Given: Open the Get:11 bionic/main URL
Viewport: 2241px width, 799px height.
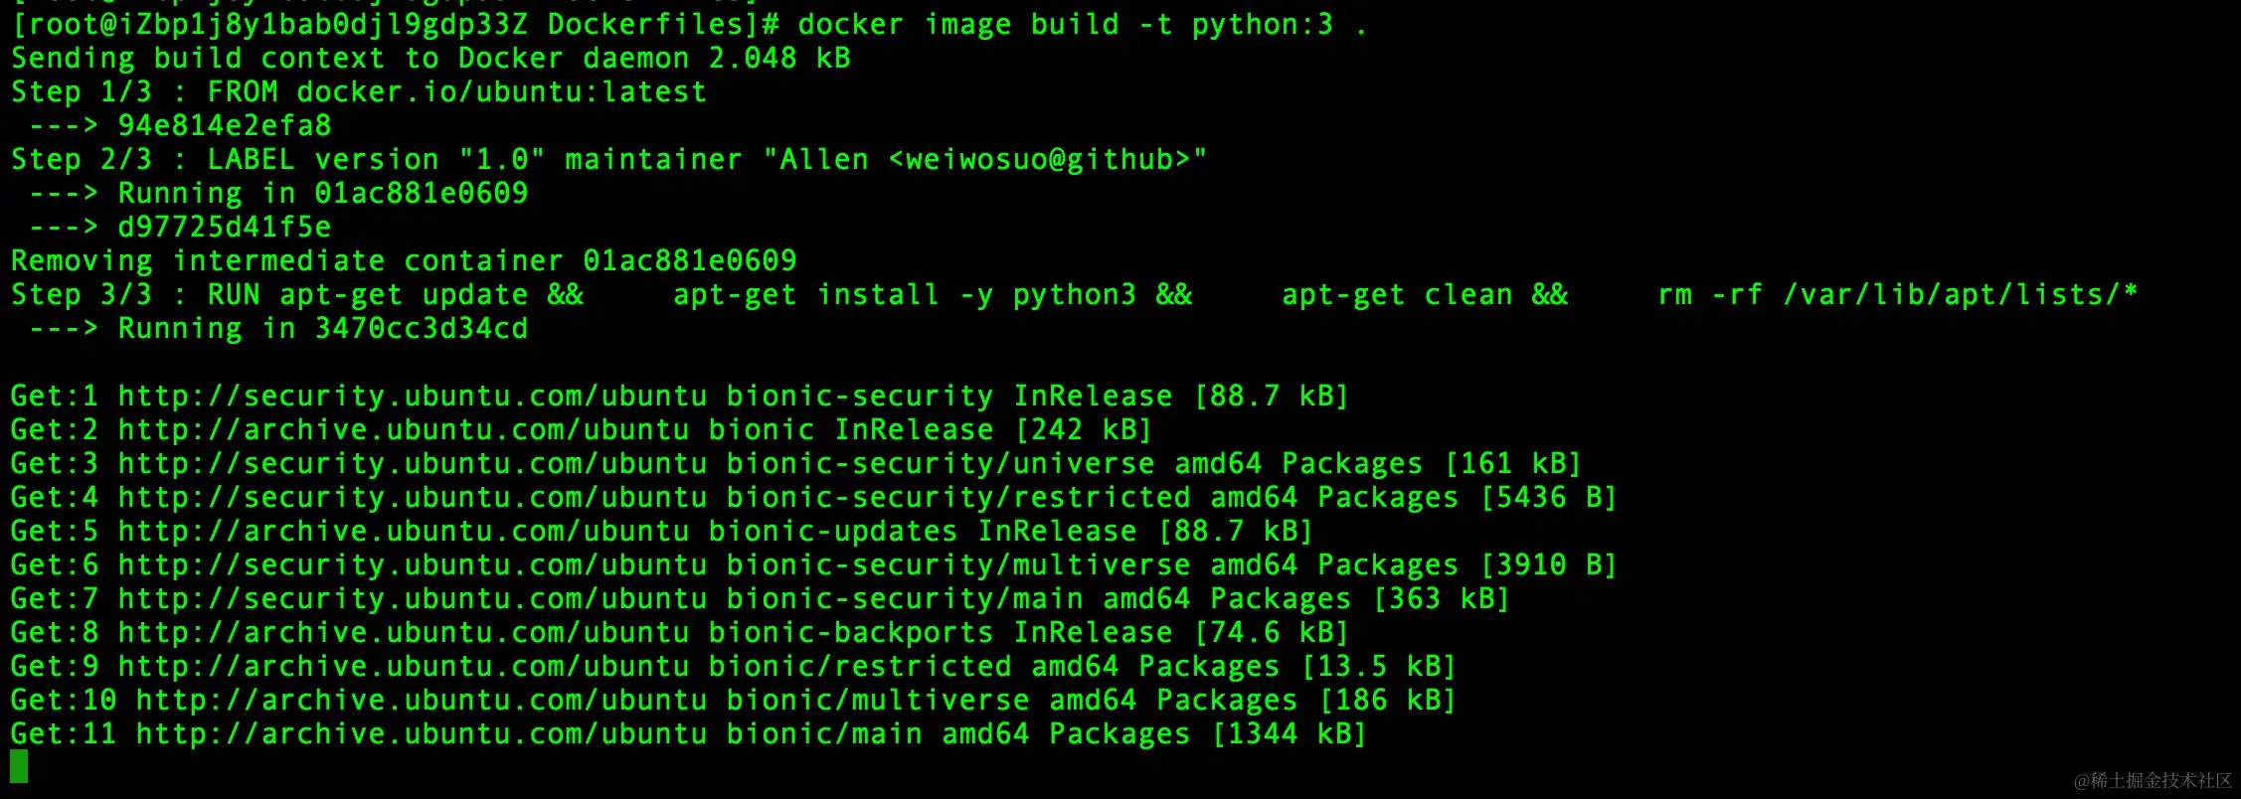Looking at the screenshot, I should pos(422,734).
